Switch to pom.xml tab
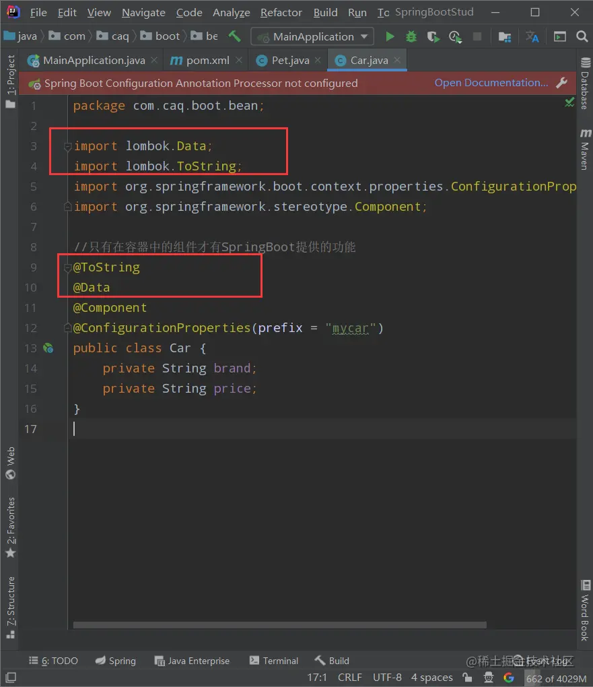Viewport: 593px width, 687px height. pos(207,61)
